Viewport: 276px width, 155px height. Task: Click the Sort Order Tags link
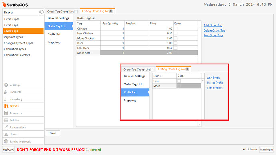click(213, 35)
